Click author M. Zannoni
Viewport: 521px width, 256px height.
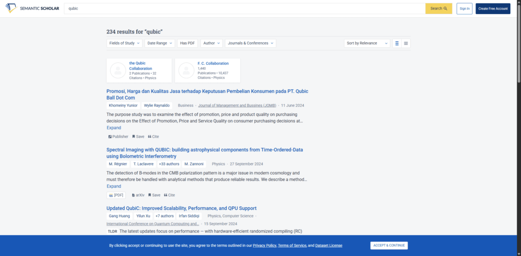pos(194,164)
